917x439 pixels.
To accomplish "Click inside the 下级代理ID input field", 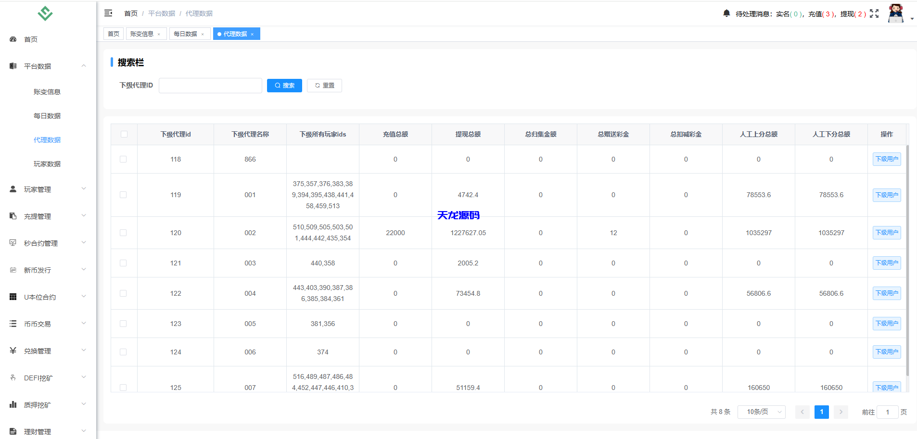I will (210, 85).
